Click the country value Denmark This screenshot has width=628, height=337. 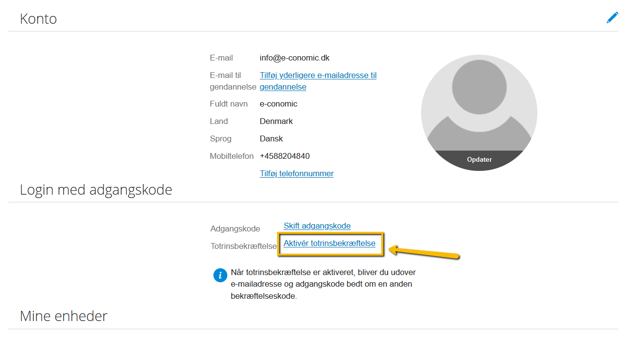(x=276, y=121)
